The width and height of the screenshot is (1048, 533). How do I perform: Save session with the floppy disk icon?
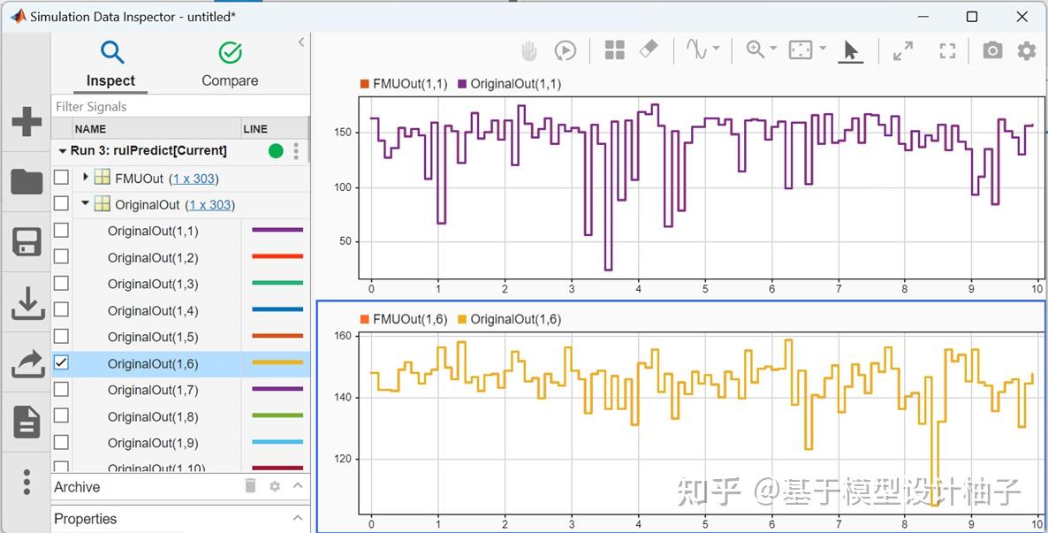tap(27, 242)
